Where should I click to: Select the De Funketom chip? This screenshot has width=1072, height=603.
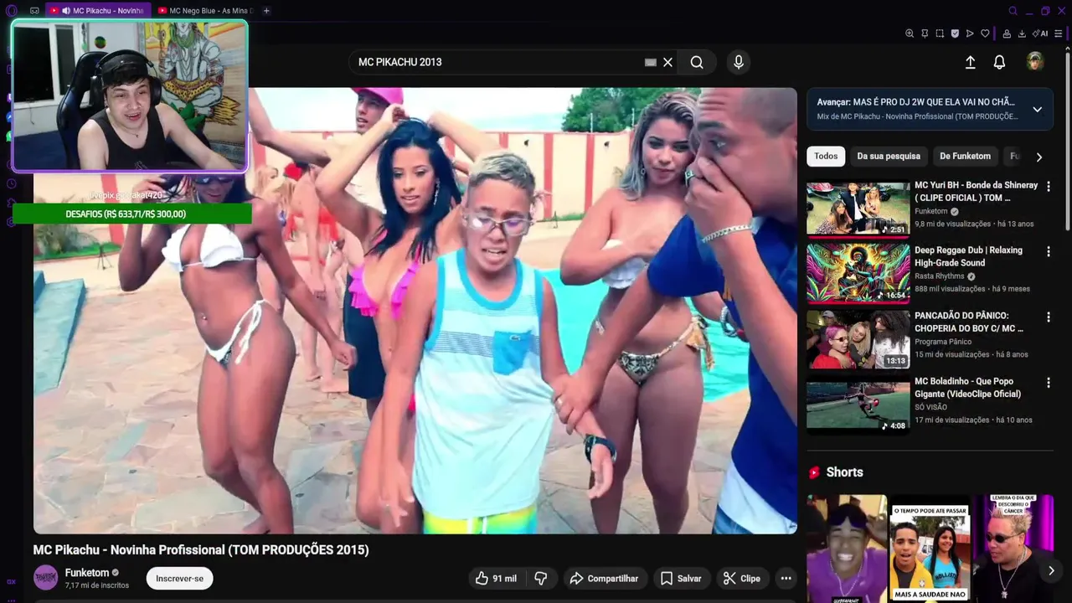[x=965, y=156]
